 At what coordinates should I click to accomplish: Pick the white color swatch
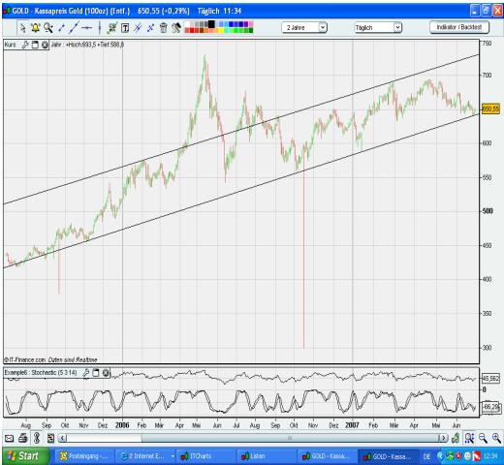click(187, 24)
